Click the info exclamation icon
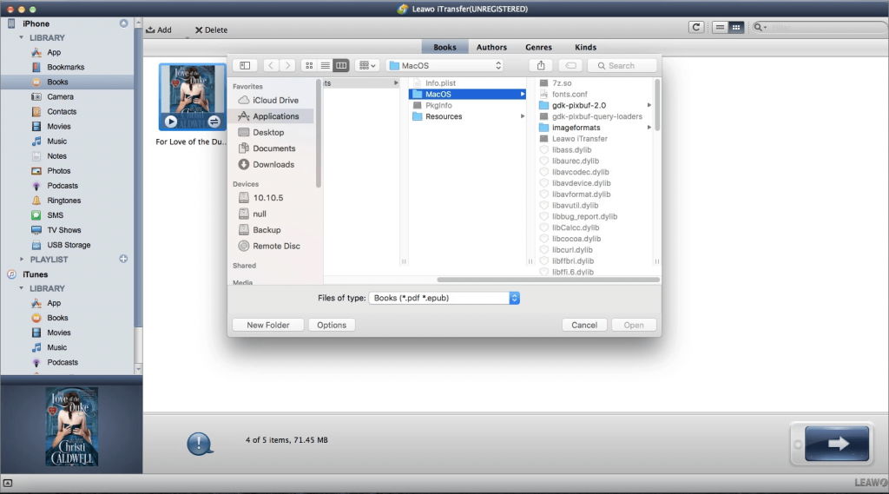889x494 pixels. 199,444
